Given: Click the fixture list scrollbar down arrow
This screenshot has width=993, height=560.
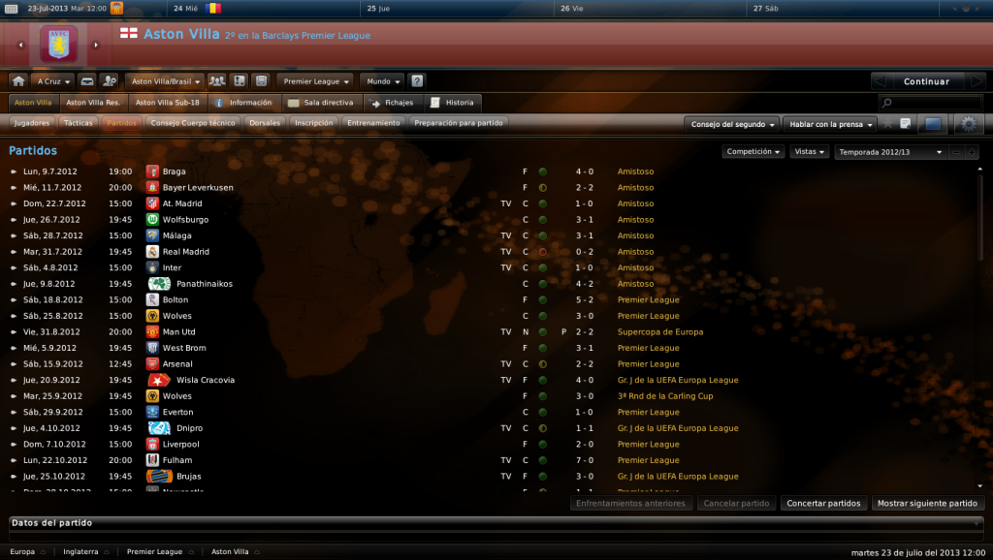Looking at the screenshot, I should [979, 486].
